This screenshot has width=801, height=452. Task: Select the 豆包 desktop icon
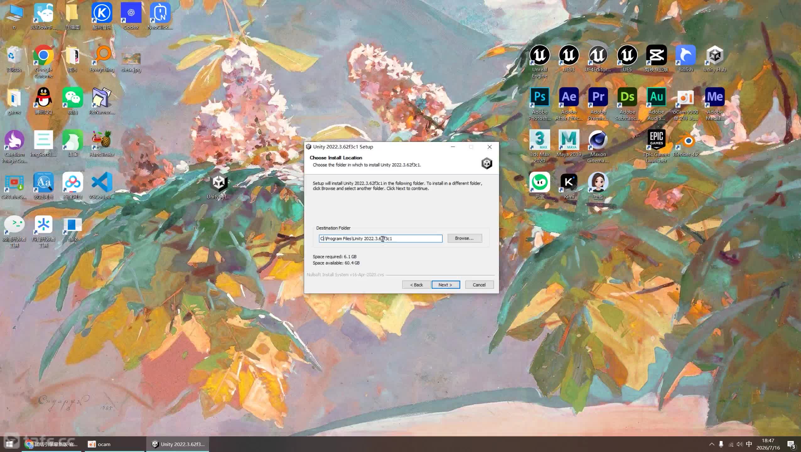598,186
